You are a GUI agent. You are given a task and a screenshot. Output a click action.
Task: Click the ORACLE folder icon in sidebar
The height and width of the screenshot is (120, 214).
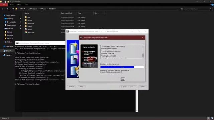[5, 39]
